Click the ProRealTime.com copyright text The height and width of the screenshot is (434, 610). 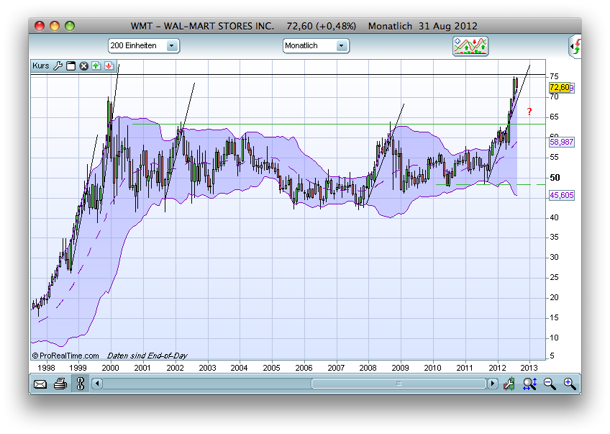[65, 356]
